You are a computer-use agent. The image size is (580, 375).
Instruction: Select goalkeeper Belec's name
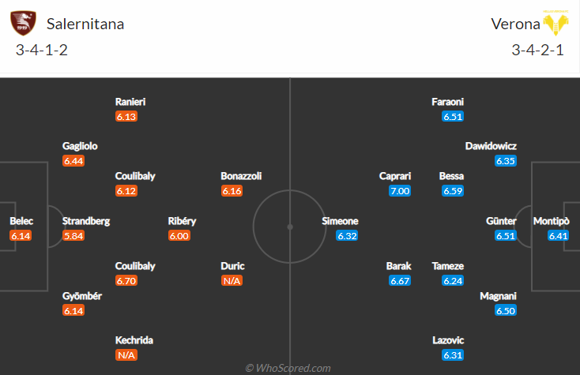21,221
